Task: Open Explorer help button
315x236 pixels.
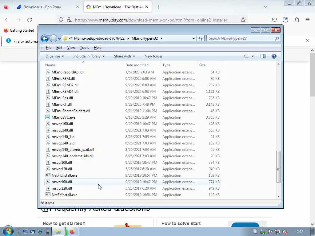Action: click(274, 56)
